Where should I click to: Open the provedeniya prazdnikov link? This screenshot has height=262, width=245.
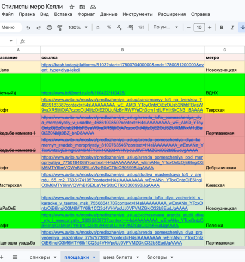[x=122, y=237]
